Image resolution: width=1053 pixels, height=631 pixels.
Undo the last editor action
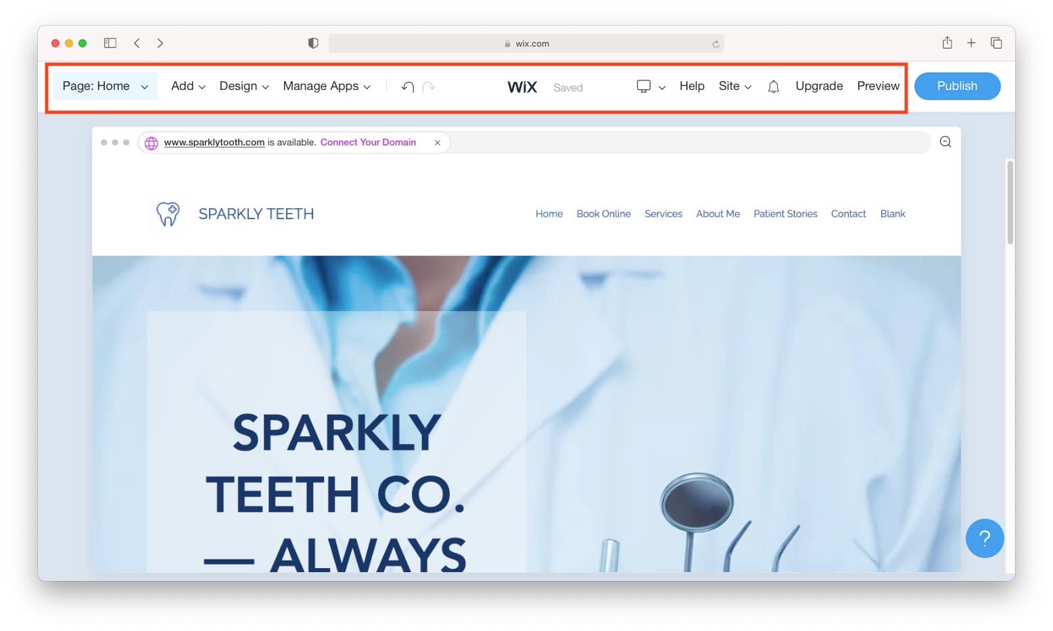(407, 87)
